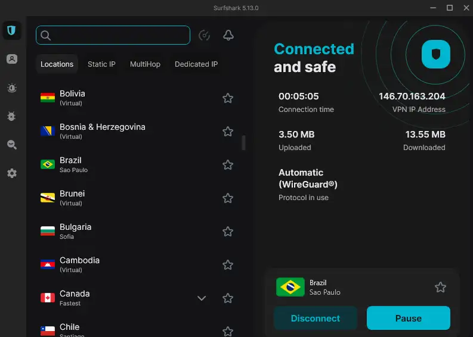Screen dimensions: 473x337
Task: Click the 13.55 MB downloaded value
Action: pyautogui.click(x=425, y=135)
